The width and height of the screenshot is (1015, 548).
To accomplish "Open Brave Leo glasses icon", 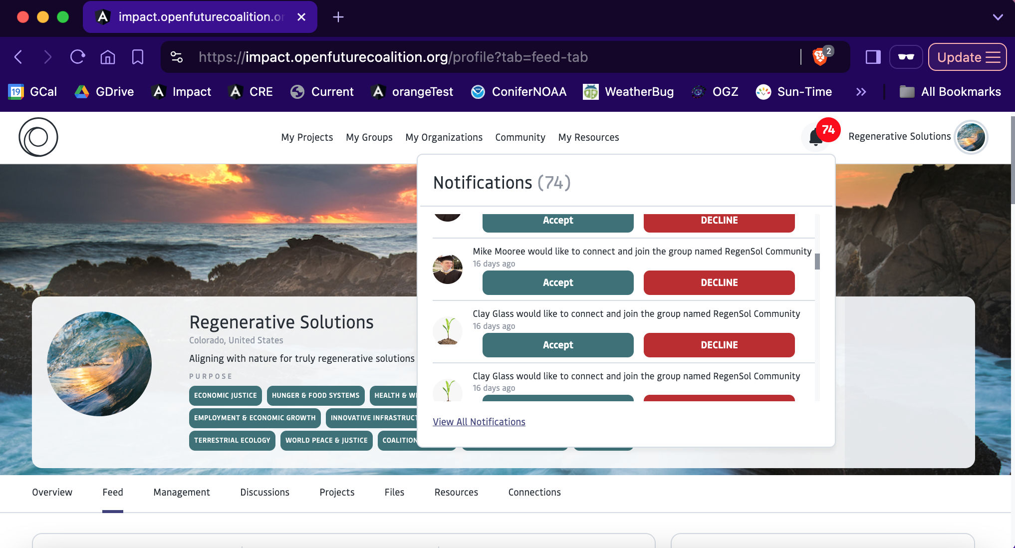I will coord(906,57).
